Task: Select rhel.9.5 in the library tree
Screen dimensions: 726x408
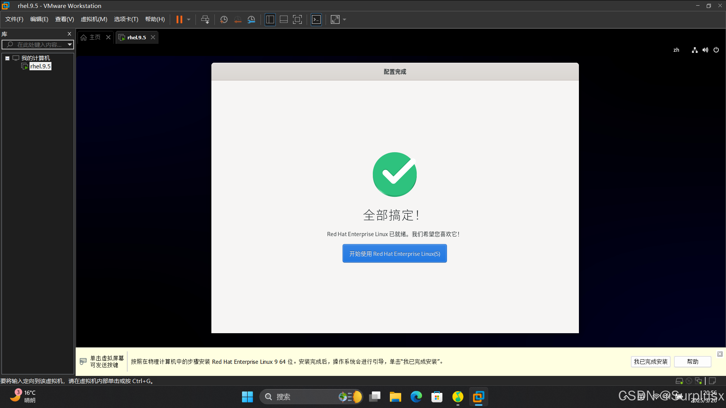Action: click(x=40, y=66)
